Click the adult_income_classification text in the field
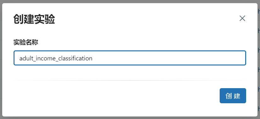Image resolution: width=260 pixels, height=119 pixels. pyautogui.click(x=56, y=58)
